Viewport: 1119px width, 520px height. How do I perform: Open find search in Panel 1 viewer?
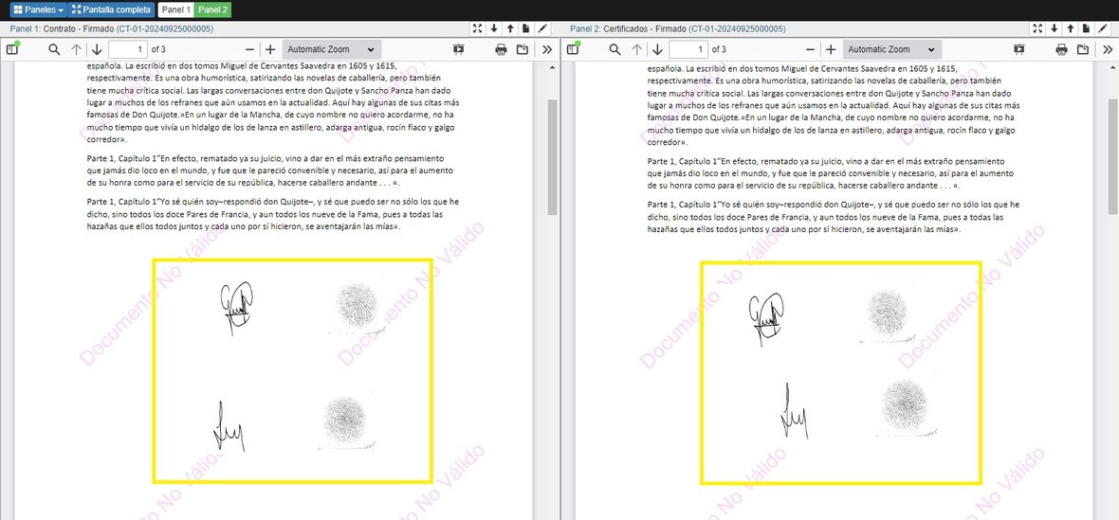pos(54,49)
